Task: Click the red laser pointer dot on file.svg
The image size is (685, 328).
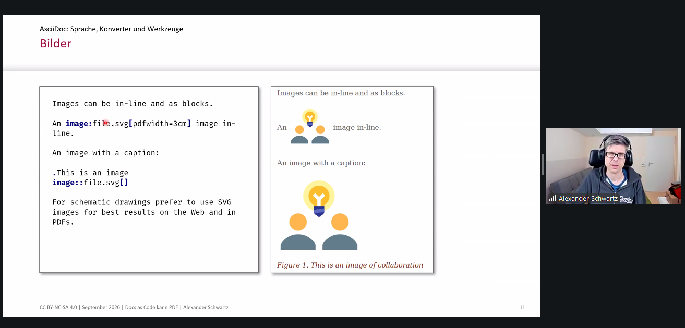Action: click(105, 123)
